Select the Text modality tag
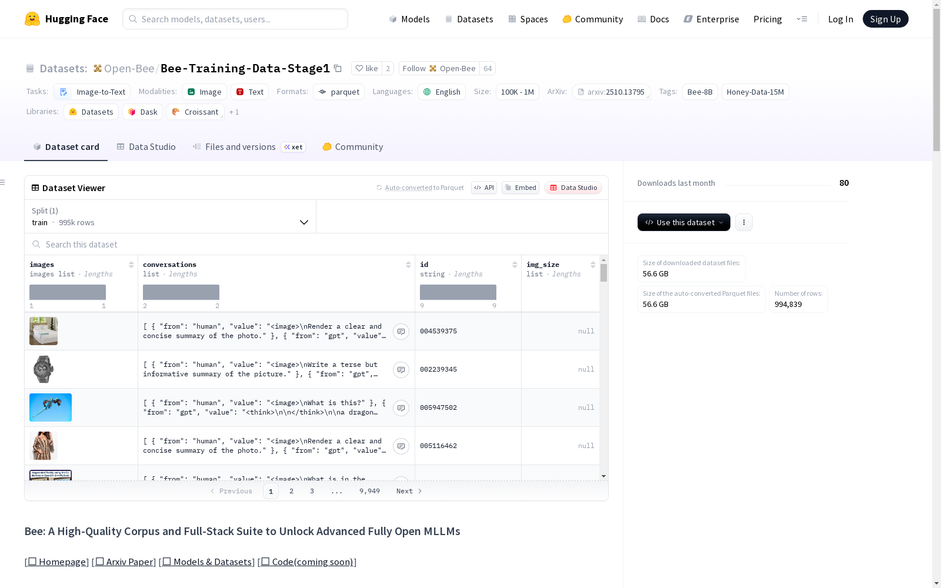The image size is (941, 588). pos(249,92)
